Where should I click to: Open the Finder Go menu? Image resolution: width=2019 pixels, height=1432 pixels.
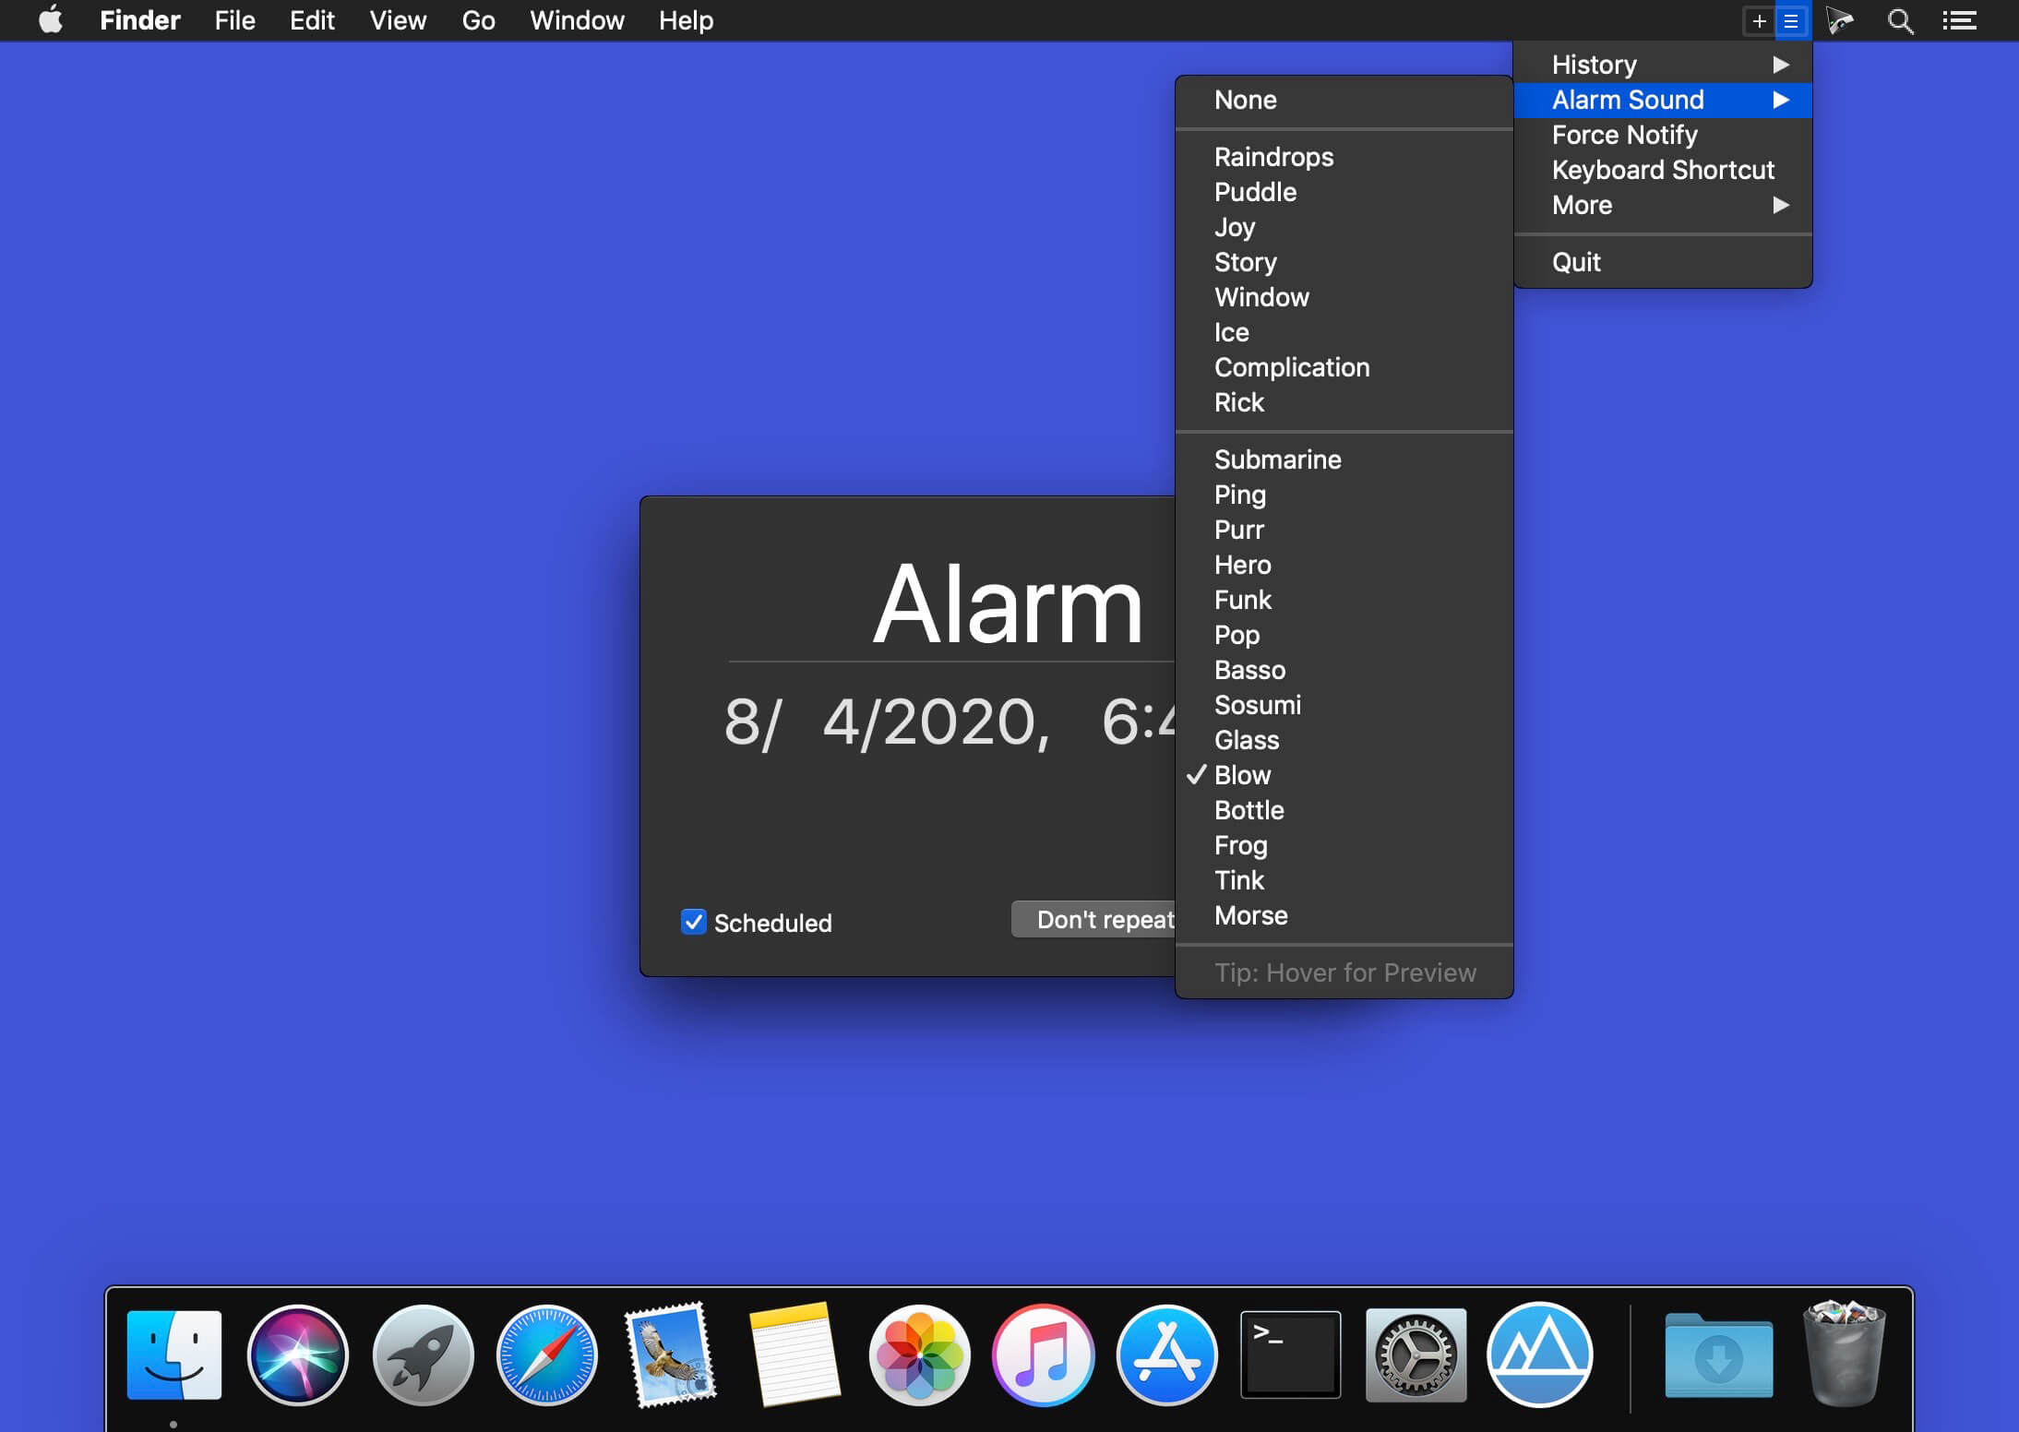(478, 20)
